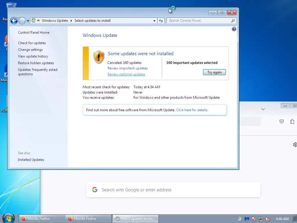Open Firefox list all tabs chevron
This screenshot has height=223, width=297.
(x=263, y=109)
